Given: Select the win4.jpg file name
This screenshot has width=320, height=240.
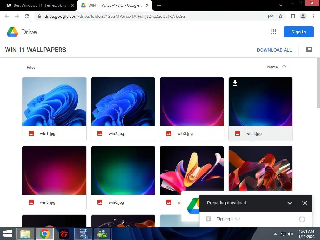Looking at the screenshot, I should (x=254, y=133).
